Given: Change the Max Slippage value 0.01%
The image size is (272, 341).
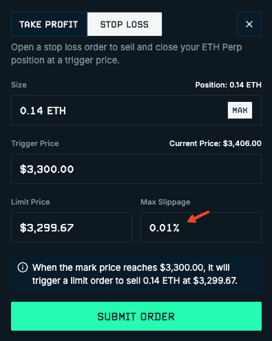Looking at the screenshot, I should pyautogui.click(x=201, y=227).
